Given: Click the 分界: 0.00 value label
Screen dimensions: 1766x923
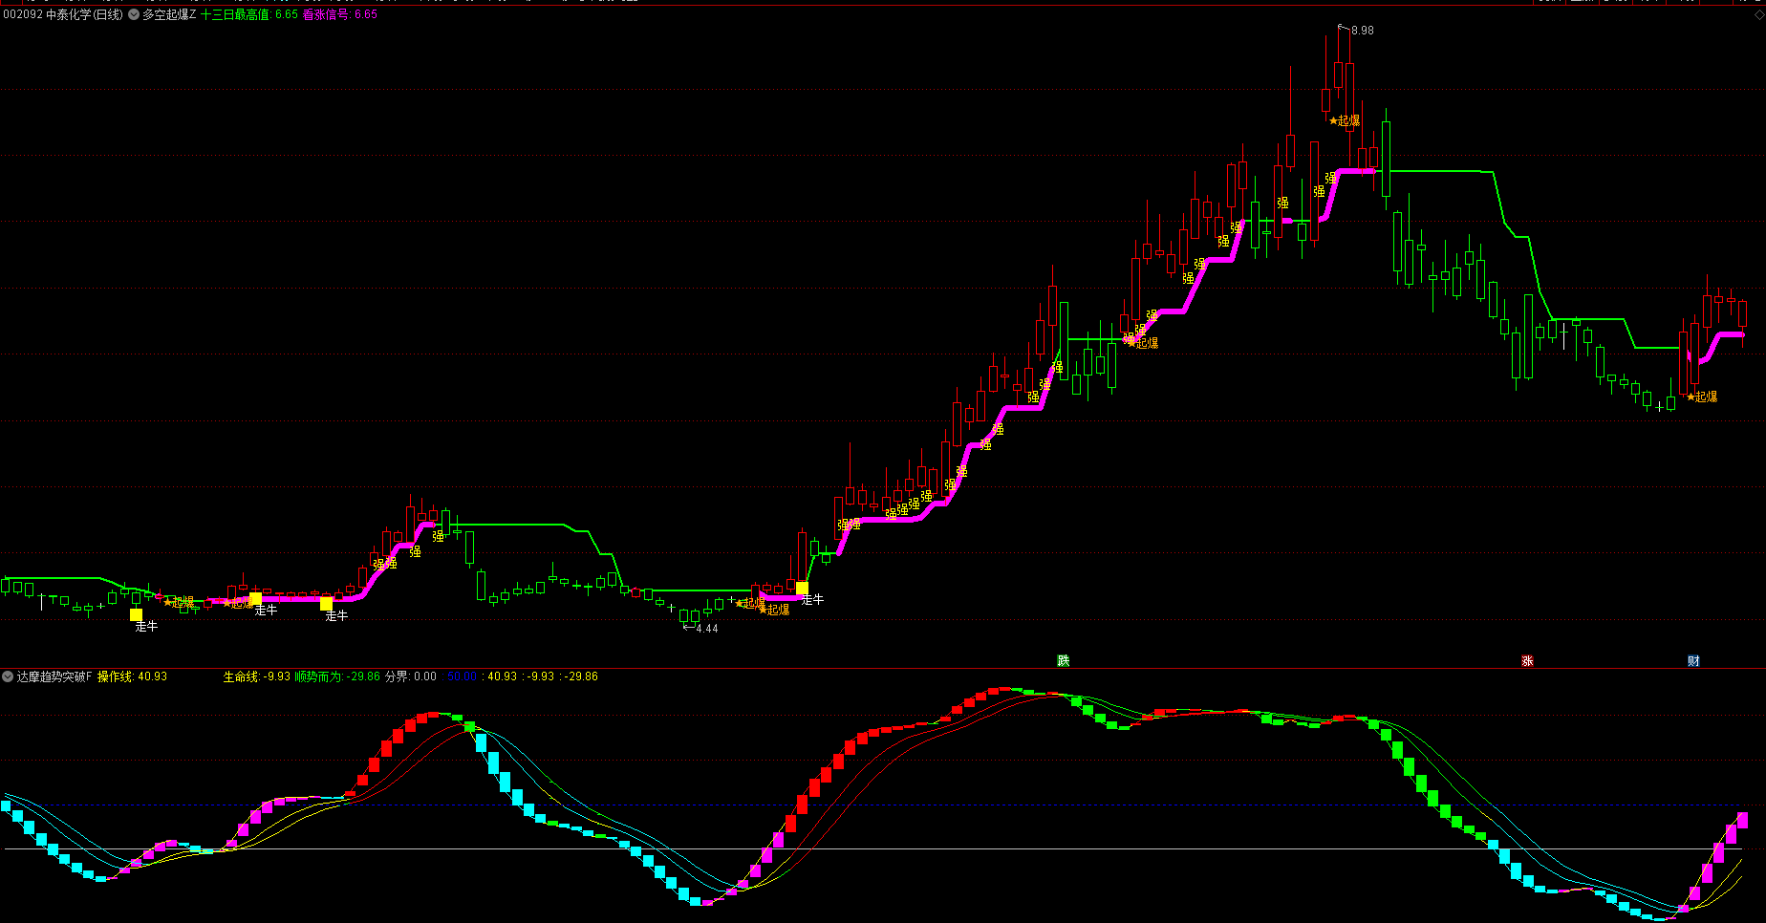Looking at the screenshot, I should tap(411, 676).
